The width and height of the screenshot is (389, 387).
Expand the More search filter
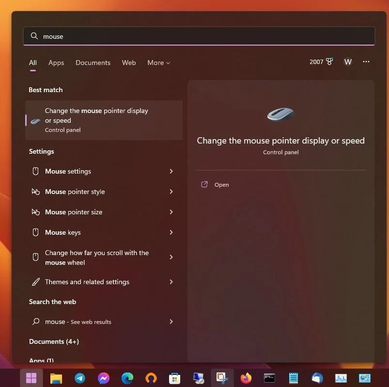pos(158,63)
